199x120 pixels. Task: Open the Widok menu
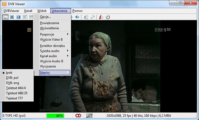click(42, 11)
